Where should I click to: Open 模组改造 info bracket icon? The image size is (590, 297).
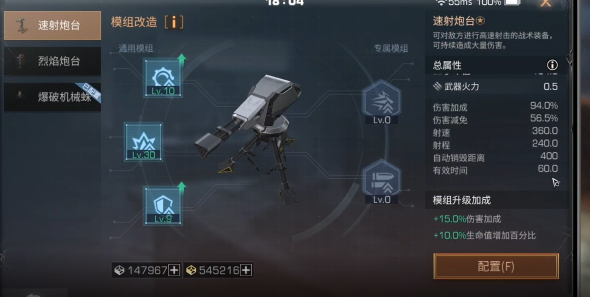[x=174, y=22]
